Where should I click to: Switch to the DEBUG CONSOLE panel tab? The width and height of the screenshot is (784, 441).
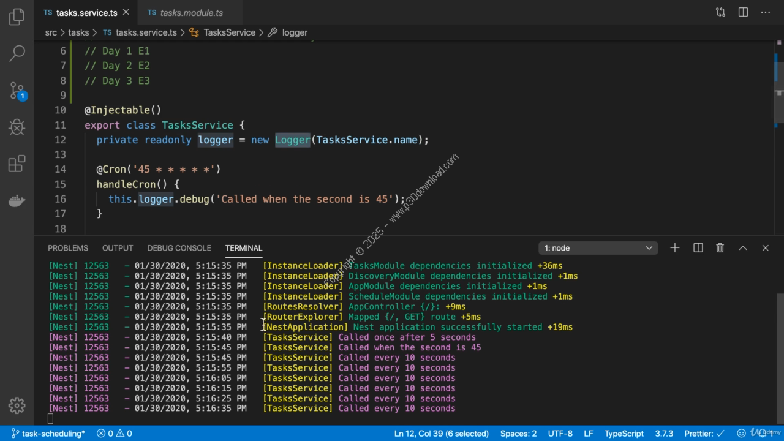[179, 247]
